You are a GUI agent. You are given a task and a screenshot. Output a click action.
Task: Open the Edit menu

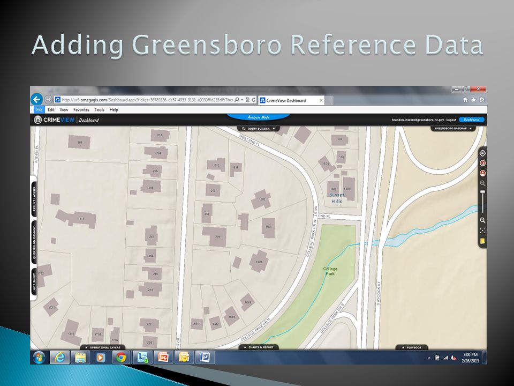[51, 109]
